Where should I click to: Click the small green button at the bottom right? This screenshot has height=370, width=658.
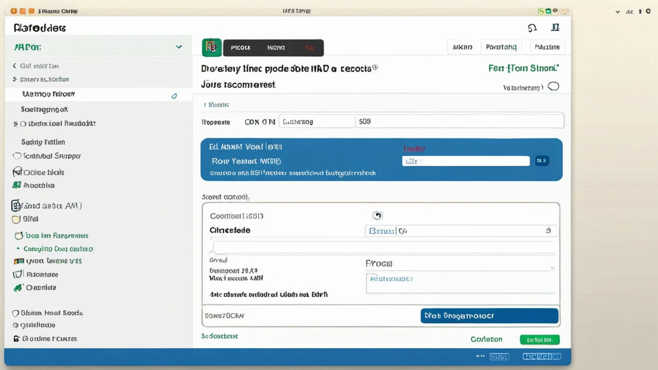[x=540, y=340]
